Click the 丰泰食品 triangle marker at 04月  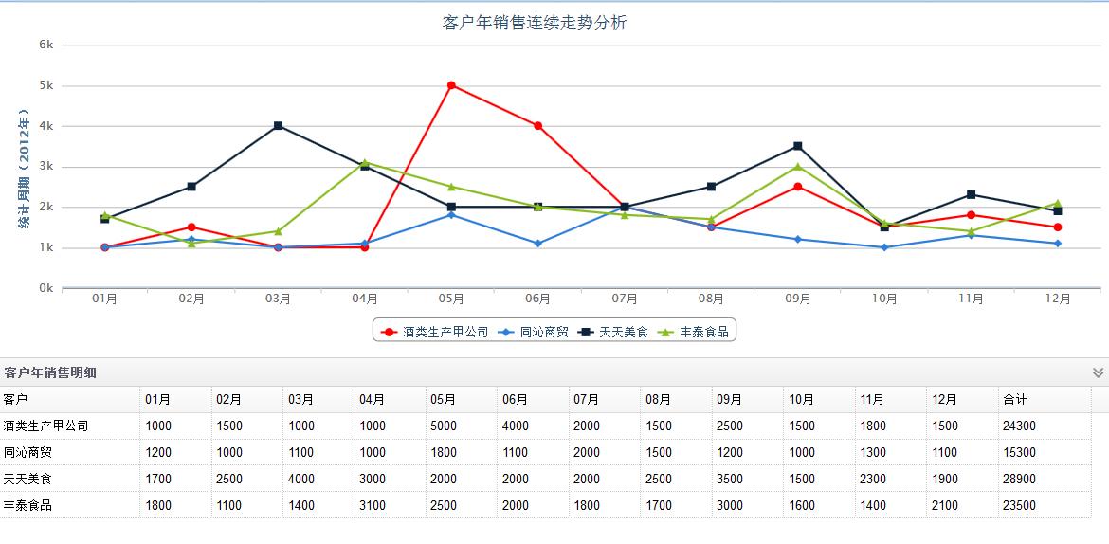pos(365,162)
